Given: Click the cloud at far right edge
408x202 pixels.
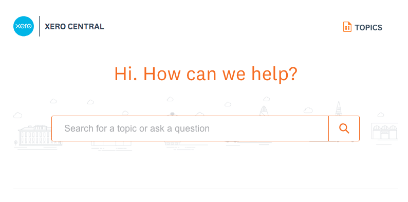Looking at the screenshot, I should click(x=381, y=115).
